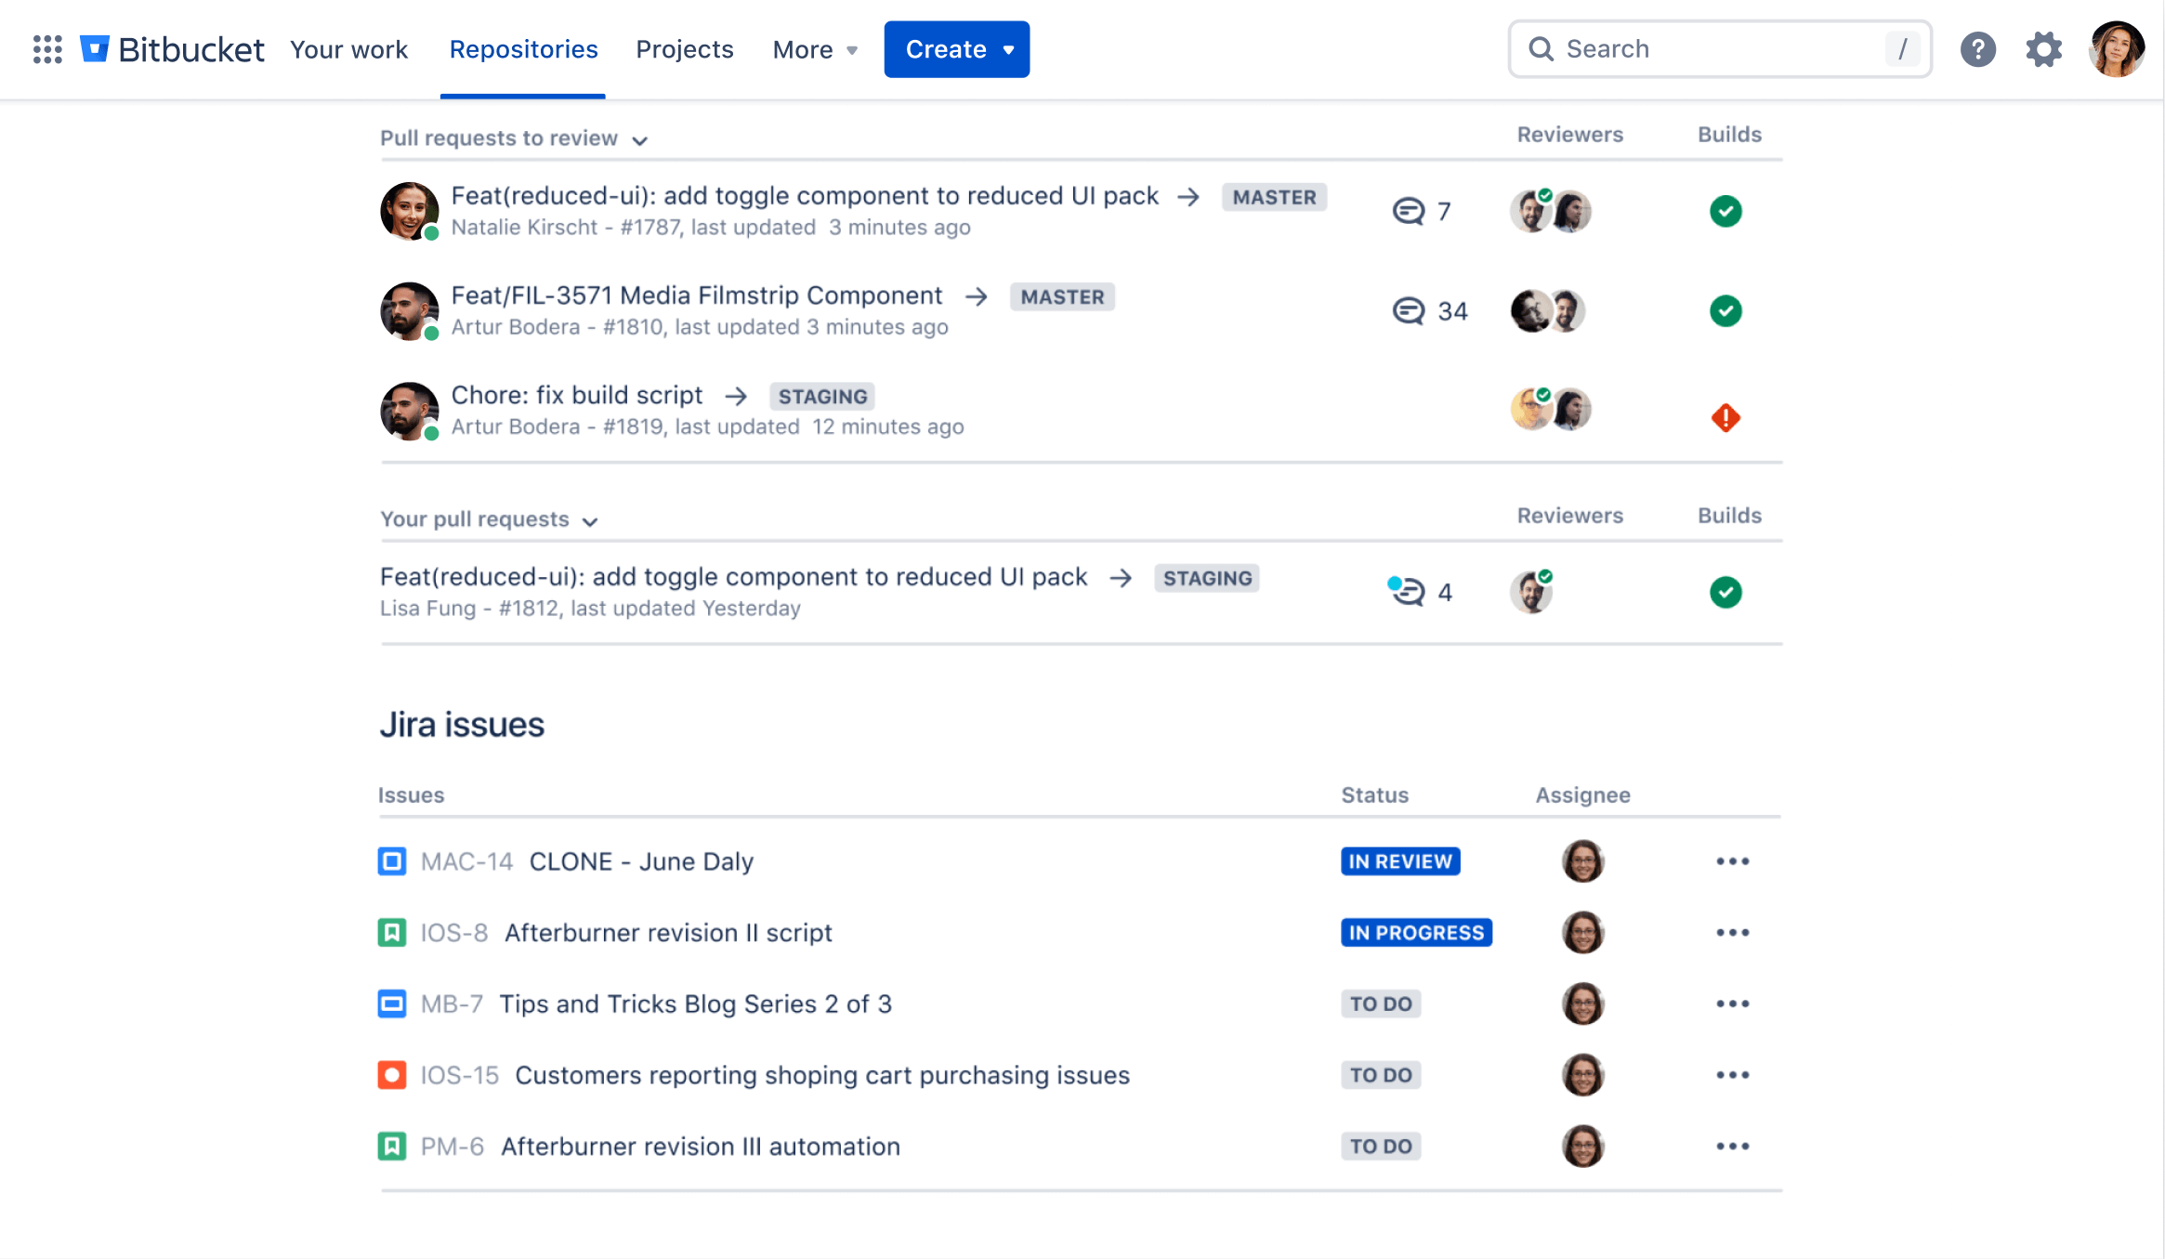Image resolution: width=2165 pixels, height=1259 pixels.
Task: Click the unread comments icon on PR #1812
Action: coord(1406,591)
